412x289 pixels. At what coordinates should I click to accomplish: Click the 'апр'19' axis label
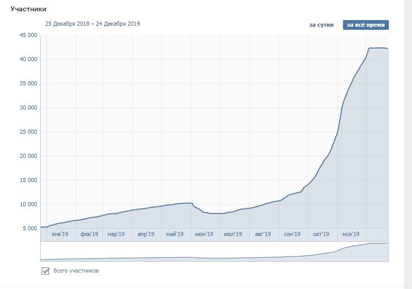pos(146,234)
